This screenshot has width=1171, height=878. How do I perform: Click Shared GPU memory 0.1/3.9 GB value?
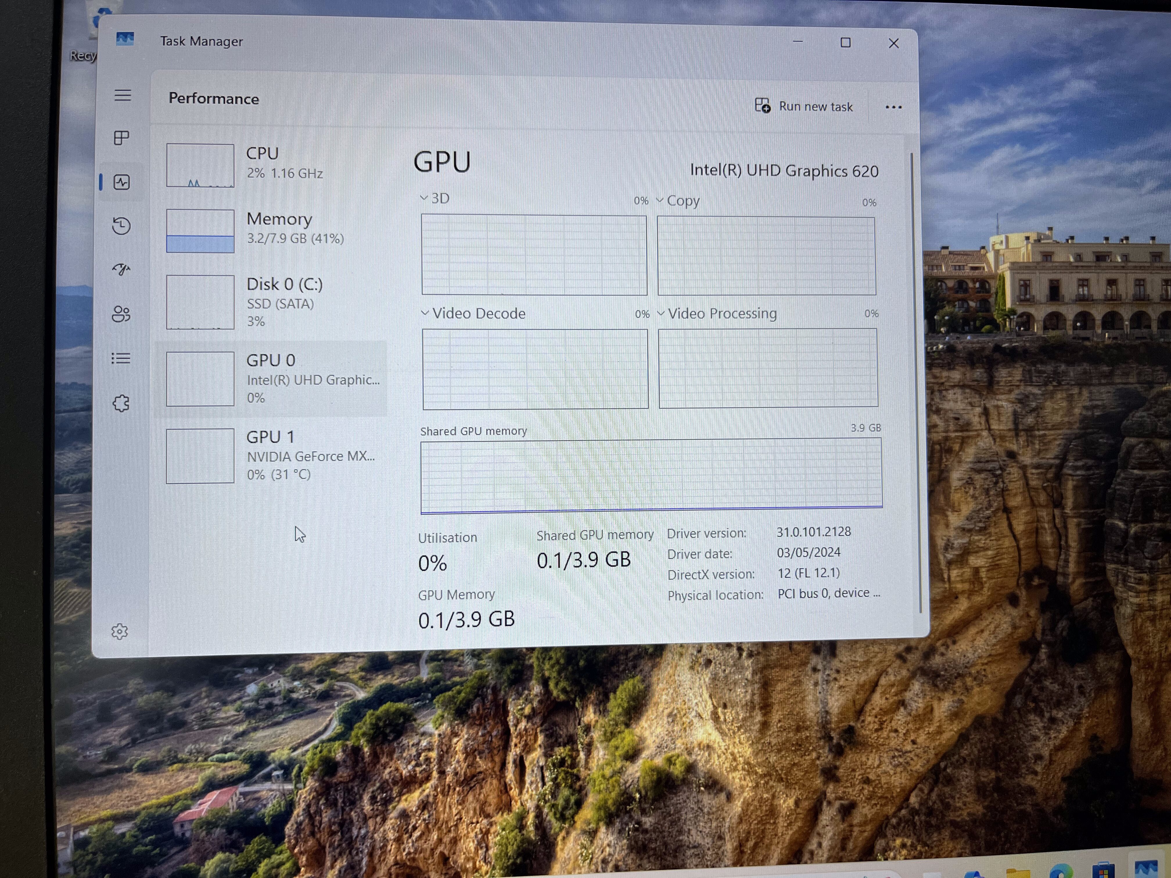click(584, 560)
